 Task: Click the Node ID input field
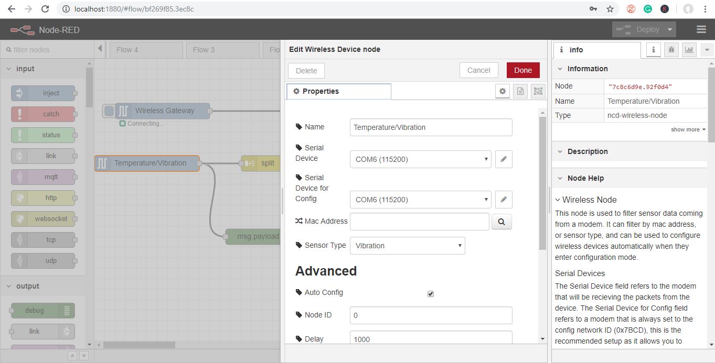pos(431,315)
